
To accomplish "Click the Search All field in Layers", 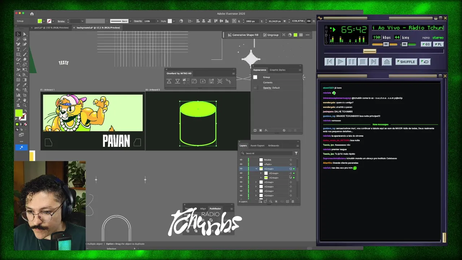I will click(x=267, y=153).
